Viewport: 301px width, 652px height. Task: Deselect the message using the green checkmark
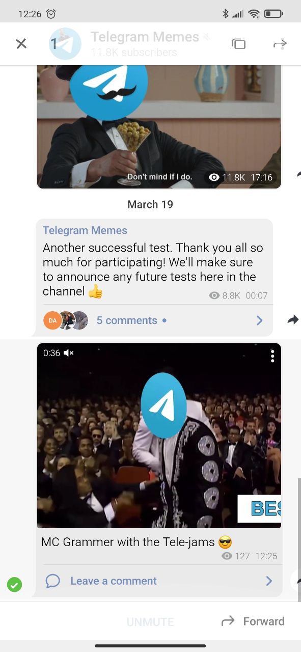15,585
